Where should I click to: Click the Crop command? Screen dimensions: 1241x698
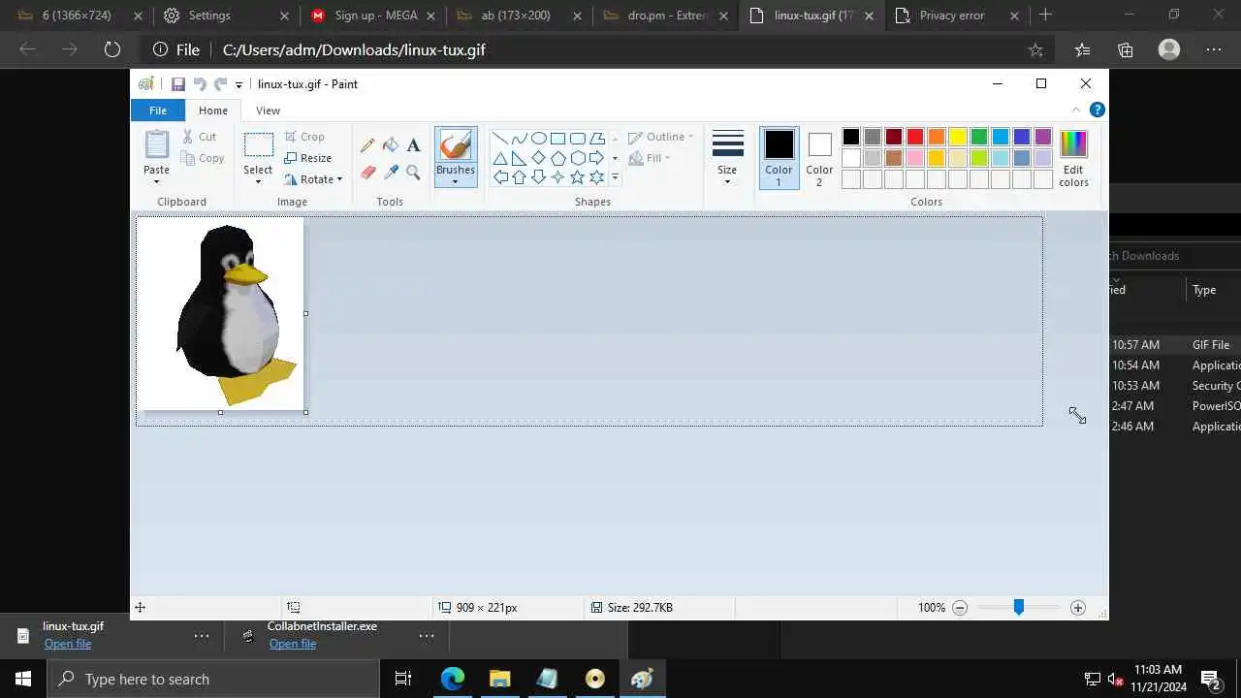(304, 137)
